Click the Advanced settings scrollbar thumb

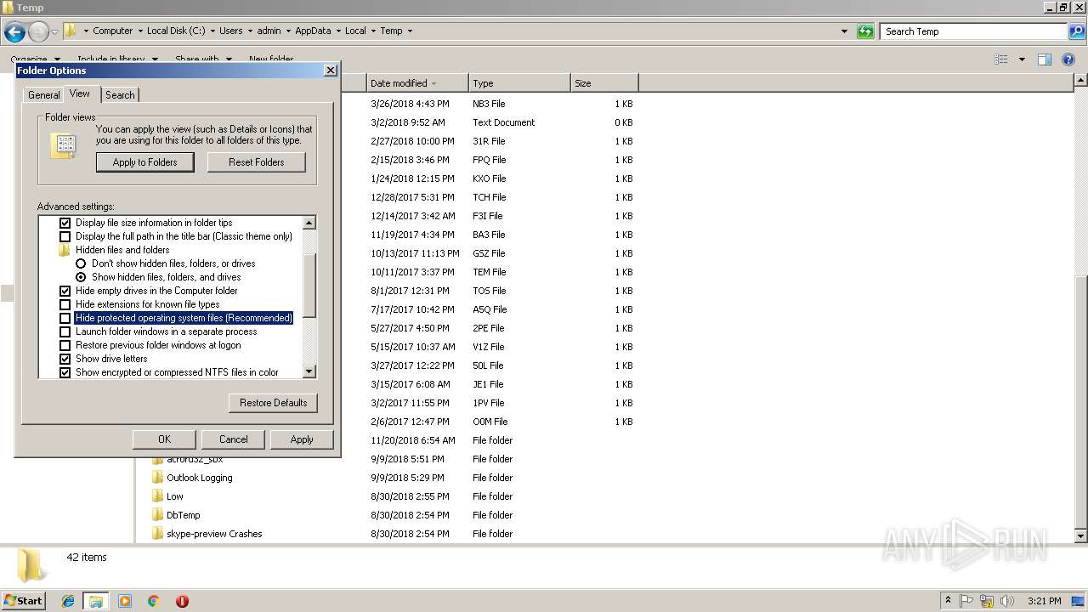coord(309,285)
